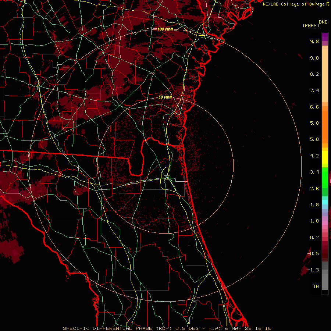Click the 3.4 value on the color scale

coord(314,172)
